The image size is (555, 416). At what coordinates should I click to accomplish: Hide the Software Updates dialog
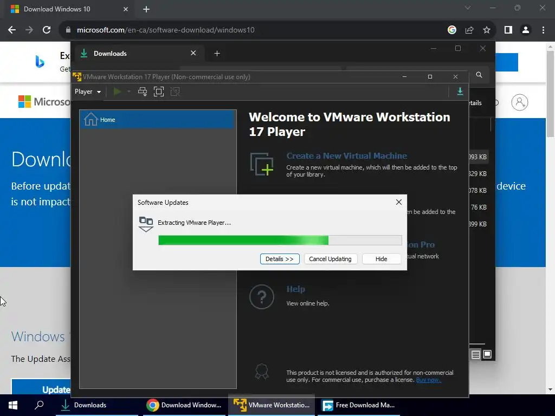pos(381,259)
